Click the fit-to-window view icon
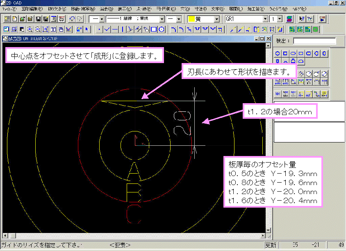The image size is (346, 251). (45, 29)
